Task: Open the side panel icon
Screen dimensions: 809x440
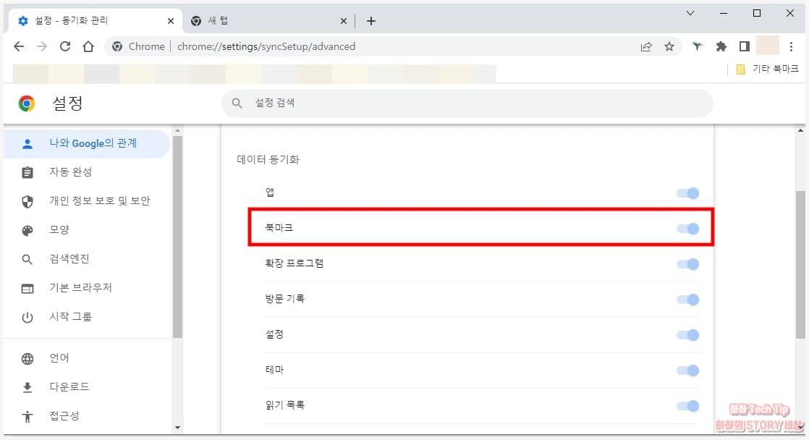Action: click(x=744, y=46)
